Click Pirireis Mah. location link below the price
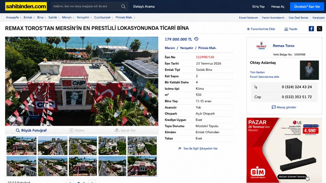 pyautogui.click(x=207, y=48)
